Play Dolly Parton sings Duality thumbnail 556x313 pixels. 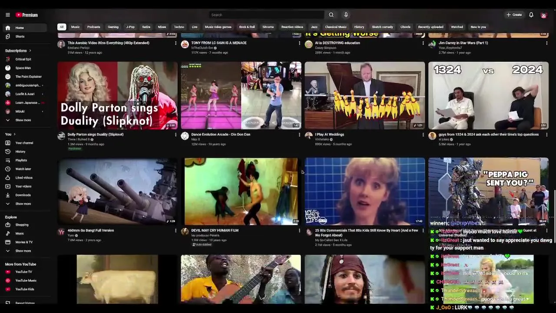(117, 96)
